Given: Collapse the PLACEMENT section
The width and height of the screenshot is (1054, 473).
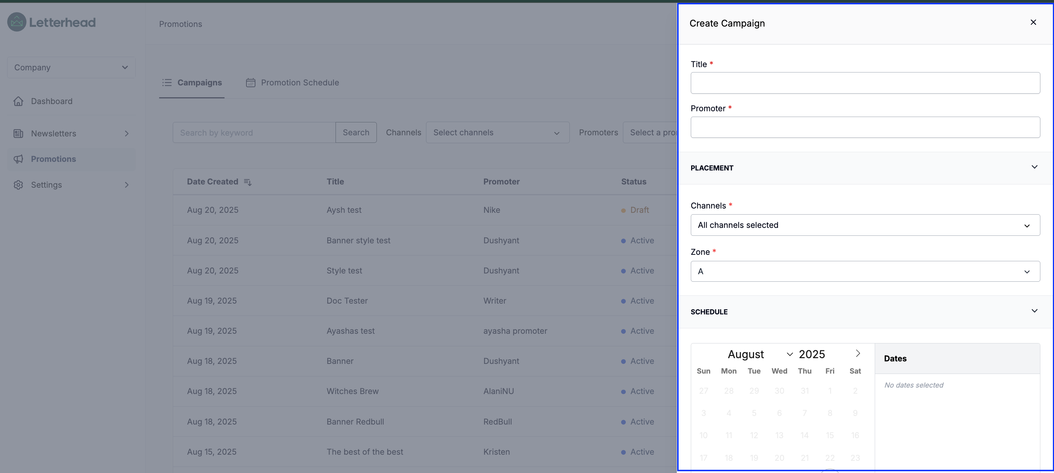Looking at the screenshot, I should pos(1034,167).
